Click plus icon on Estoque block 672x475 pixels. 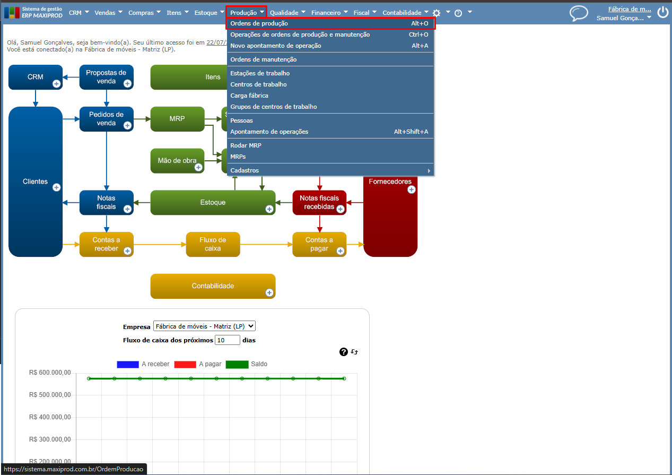point(269,209)
